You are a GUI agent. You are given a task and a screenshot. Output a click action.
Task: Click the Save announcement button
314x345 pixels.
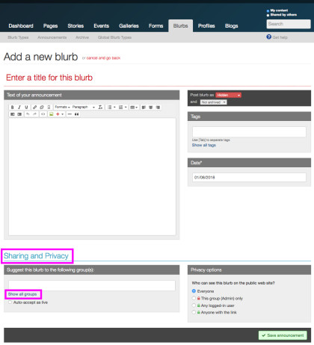tap(283, 335)
